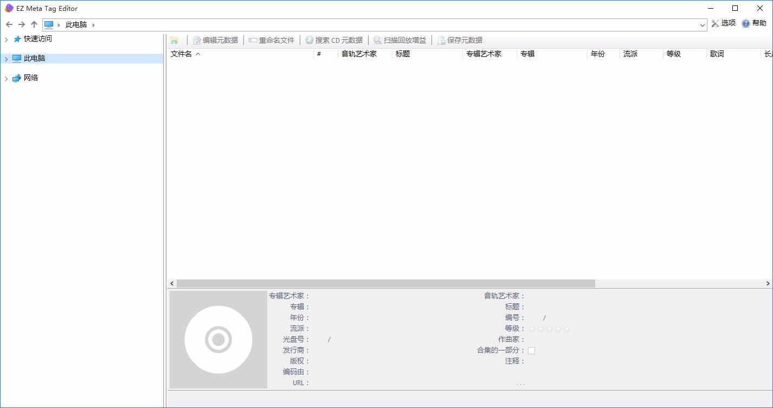773x408 pixels.
Task: Sort by the 年份 column header
Action: point(603,54)
